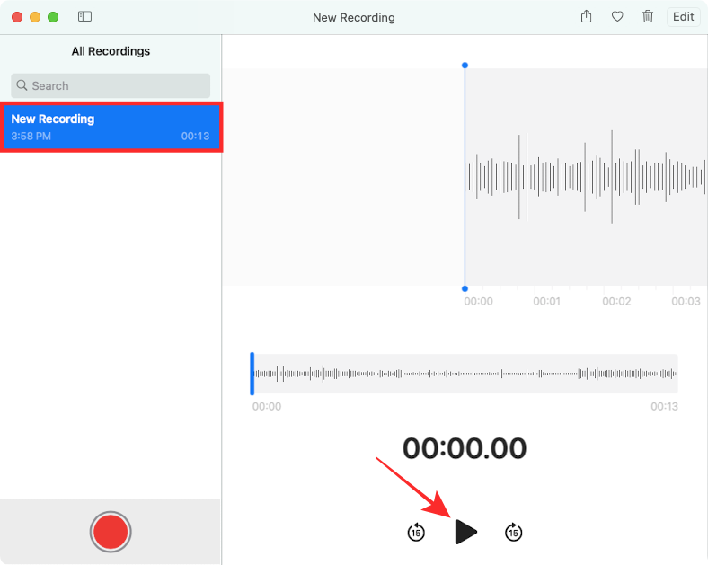
Task: Open Edit mode for the recording
Action: pyautogui.click(x=683, y=17)
